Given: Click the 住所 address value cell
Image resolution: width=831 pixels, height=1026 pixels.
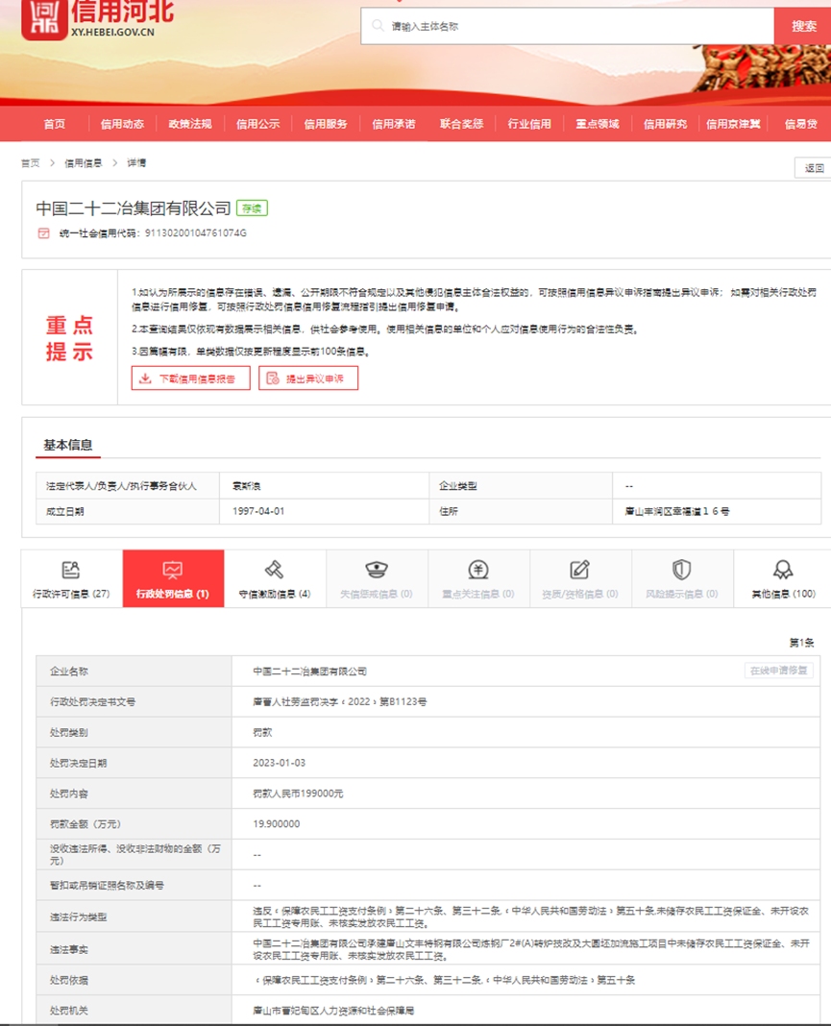Looking at the screenshot, I should [717, 511].
